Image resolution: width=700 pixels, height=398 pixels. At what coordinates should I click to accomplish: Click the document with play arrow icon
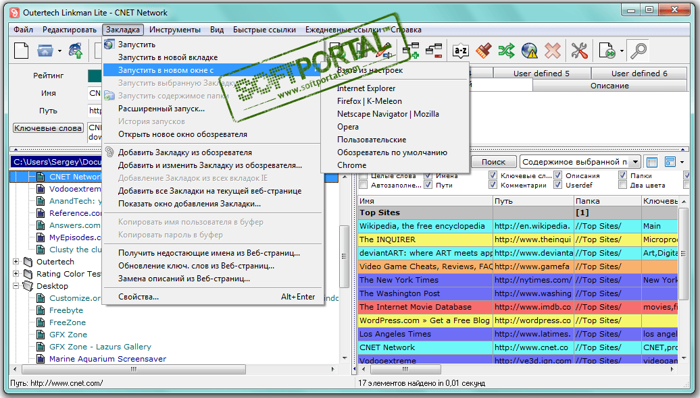607,51
